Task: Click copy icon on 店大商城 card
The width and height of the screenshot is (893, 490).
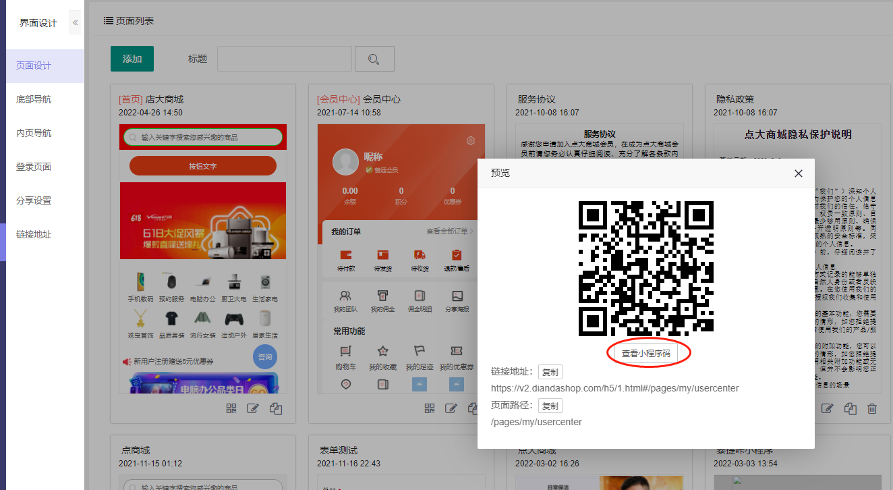Action: click(275, 408)
